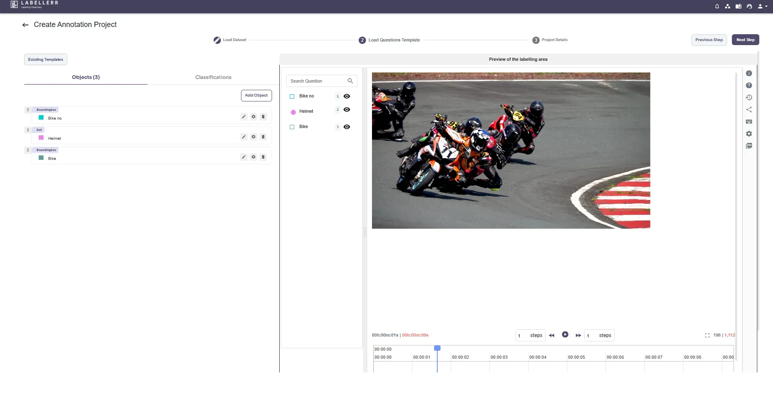The width and height of the screenshot is (773, 399).
Task: Click the Next Step button
Action: coord(745,40)
